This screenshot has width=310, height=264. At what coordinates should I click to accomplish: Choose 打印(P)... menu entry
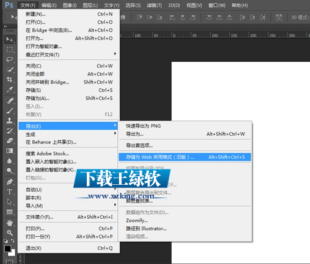(69, 229)
